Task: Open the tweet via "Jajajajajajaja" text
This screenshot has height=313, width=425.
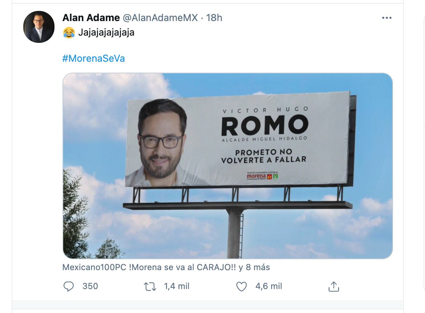Action: tap(106, 32)
